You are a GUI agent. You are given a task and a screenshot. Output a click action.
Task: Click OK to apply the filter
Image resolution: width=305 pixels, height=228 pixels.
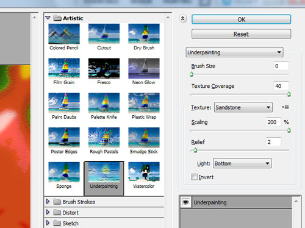click(x=241, y=20)
